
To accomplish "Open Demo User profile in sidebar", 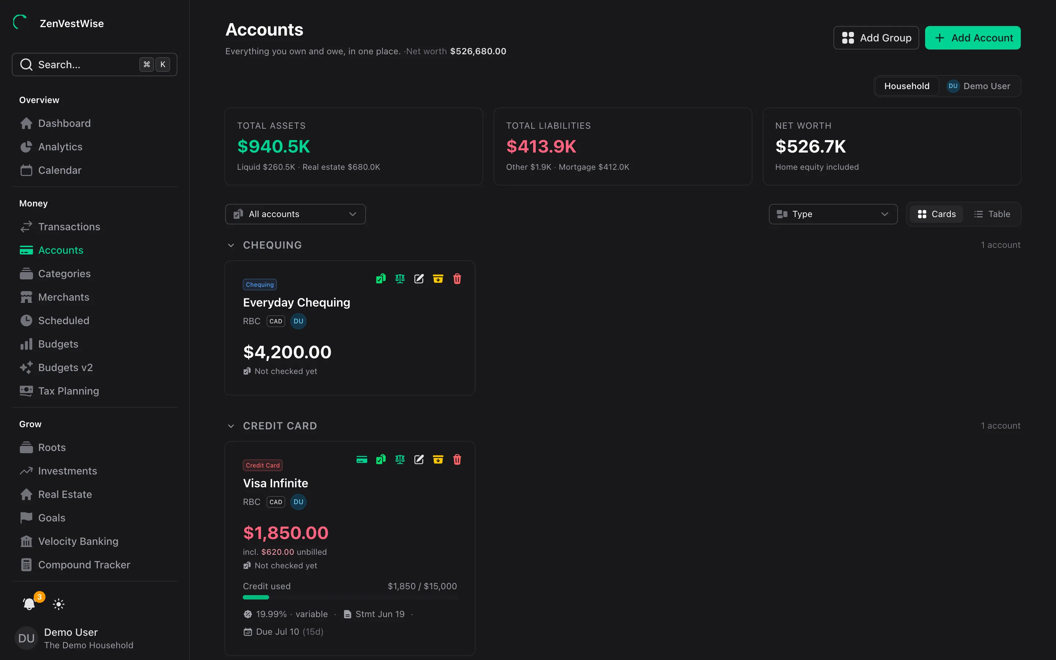I will pos(94,638).
